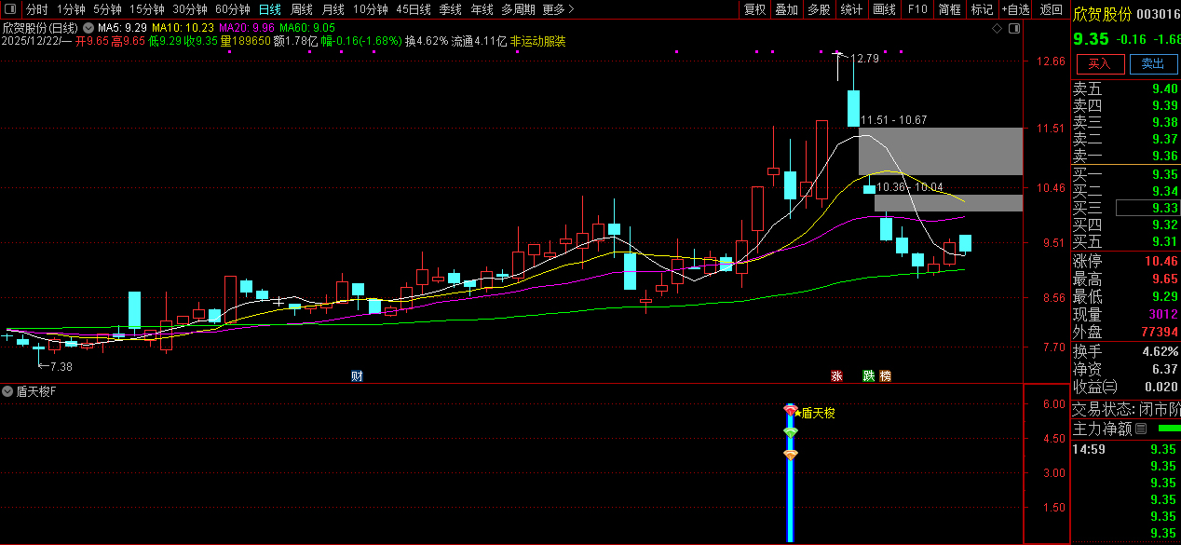Click the 10.36 - 10.04 gap zone rectangle

(x=947, y=202)
